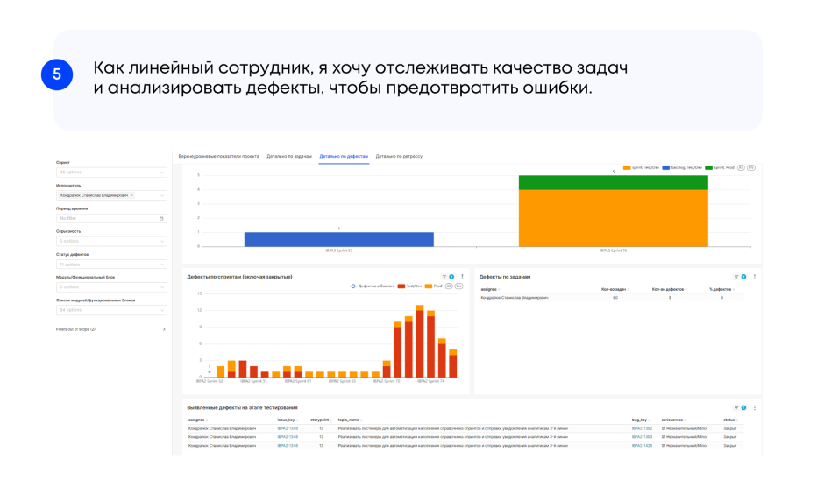Open issue IBPA2-1348 in the IBPA2-1392 row
The width and height of the screenshot is (817, 487).
(288, 428)
